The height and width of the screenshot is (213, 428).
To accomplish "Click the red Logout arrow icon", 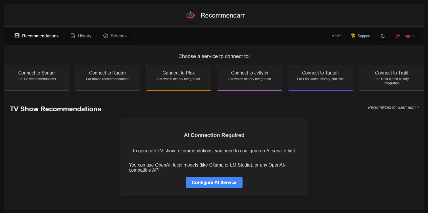I will [398, 36].
